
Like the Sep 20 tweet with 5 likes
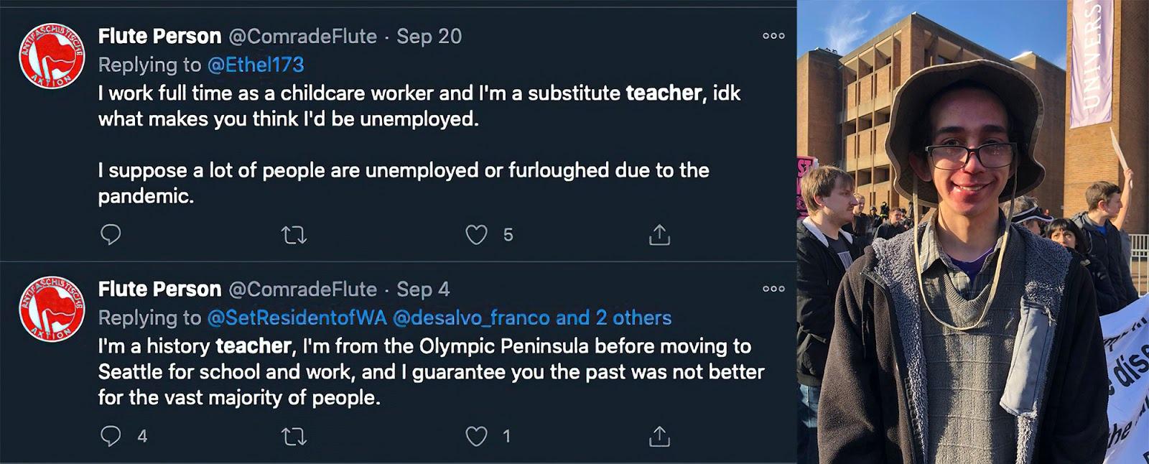pos(477,235)
